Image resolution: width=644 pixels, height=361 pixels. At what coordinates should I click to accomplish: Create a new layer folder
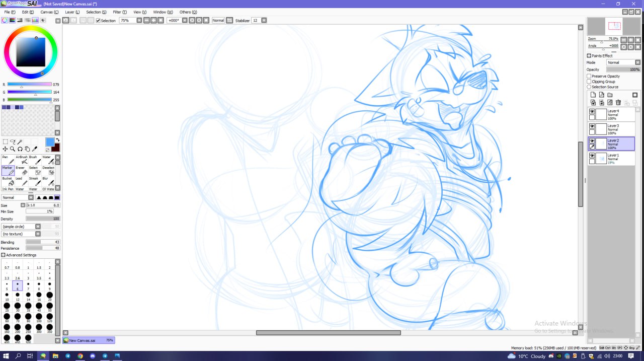[610, 95]
